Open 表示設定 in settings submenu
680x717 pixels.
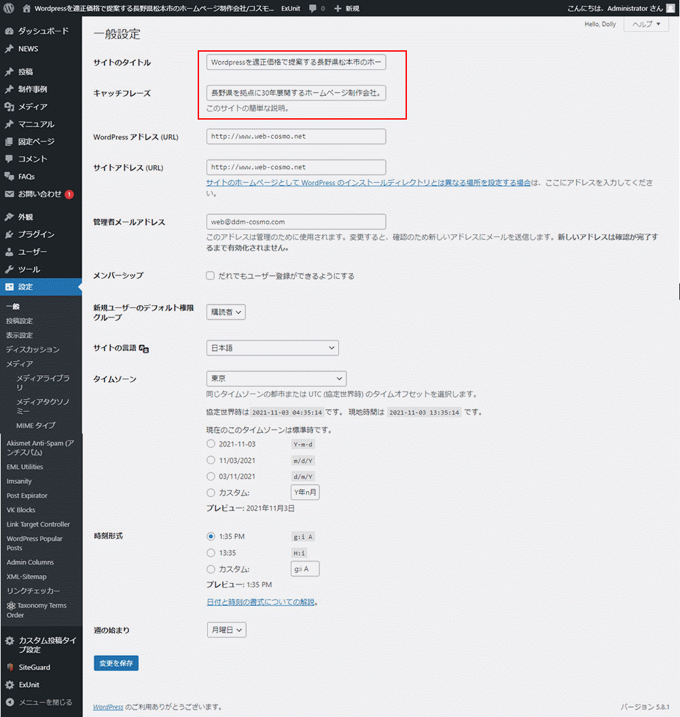[19, 335]
